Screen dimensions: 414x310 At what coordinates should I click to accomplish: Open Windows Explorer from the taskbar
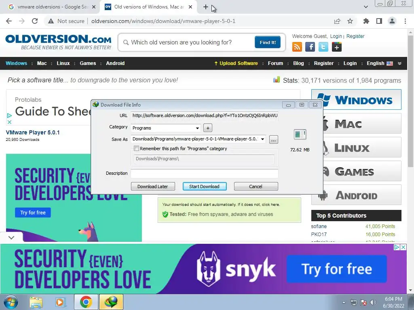pos(36,302)
